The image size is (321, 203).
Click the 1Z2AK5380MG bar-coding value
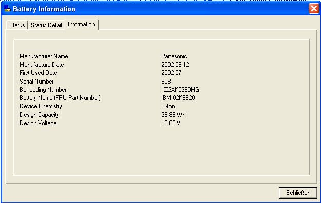(180, 90)
